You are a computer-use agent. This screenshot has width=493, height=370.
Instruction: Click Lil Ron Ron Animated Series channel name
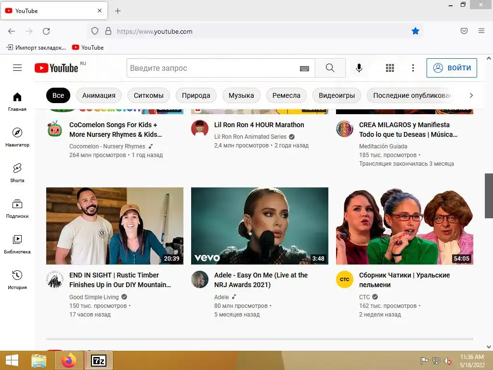coord(250,136)
